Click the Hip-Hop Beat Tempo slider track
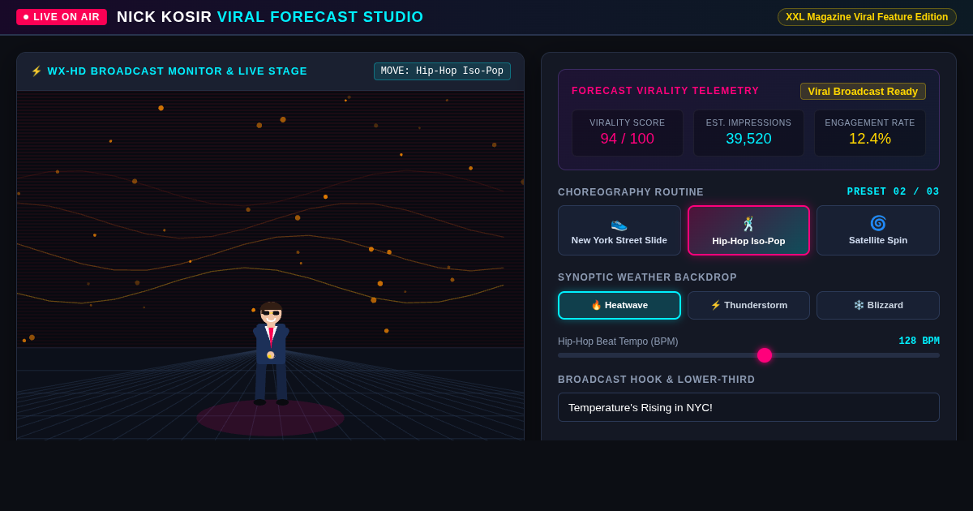This screenshot has width=973, height=511. [x=748, y=355]
